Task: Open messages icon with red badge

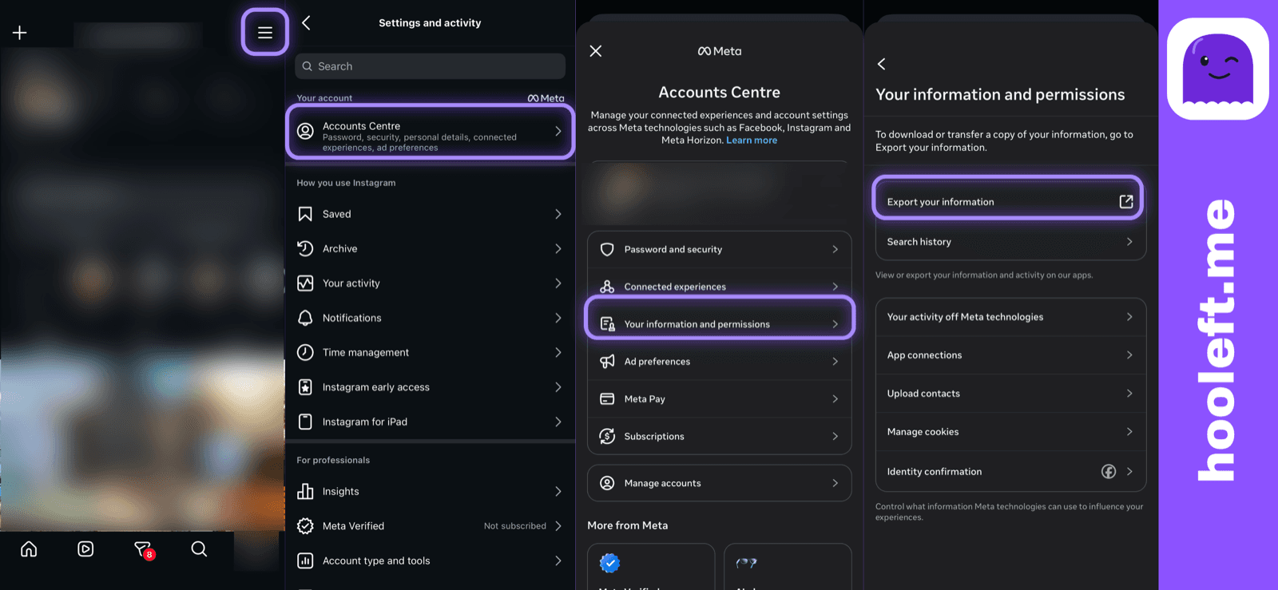Action: 143,549
